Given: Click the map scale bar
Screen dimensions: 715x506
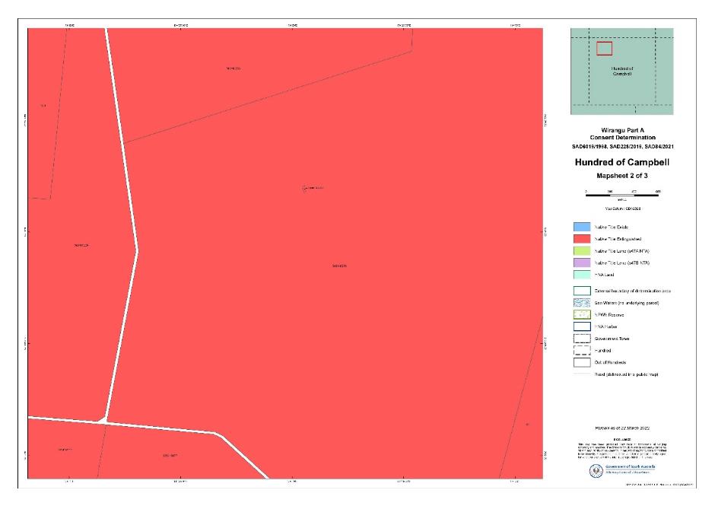Looking at the screenshot, I should tap(622, 195).
